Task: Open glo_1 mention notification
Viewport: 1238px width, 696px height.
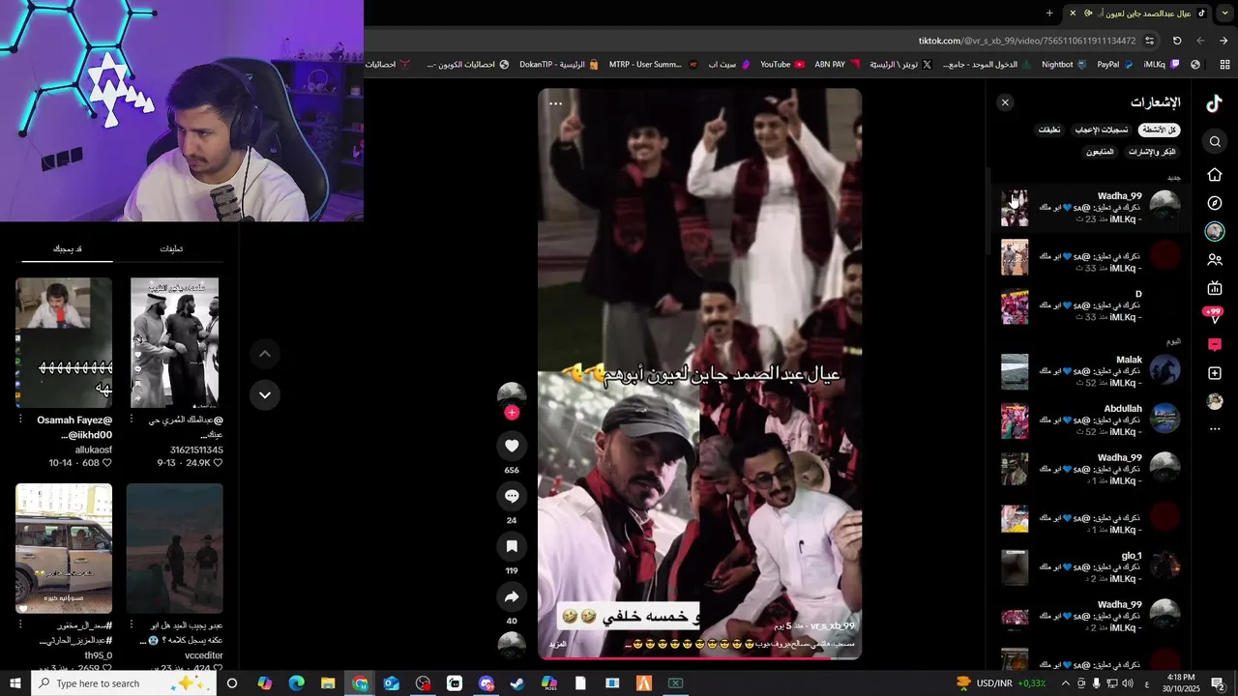Action: point(1090,567)
